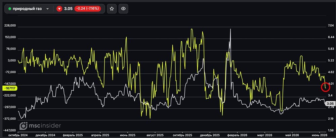The height and width of the screenshot is (138, 336).
Task: Click the 228,000 left axis label
Action: click(10, 26)
